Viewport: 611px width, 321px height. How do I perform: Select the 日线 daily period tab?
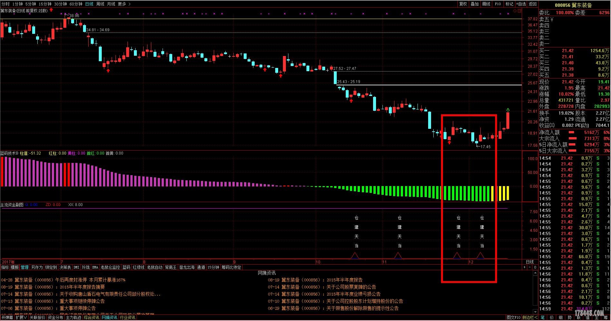pyautogui.click(x=89, y=4)
